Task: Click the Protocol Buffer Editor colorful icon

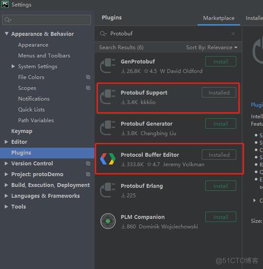Action: pos(108,159)
